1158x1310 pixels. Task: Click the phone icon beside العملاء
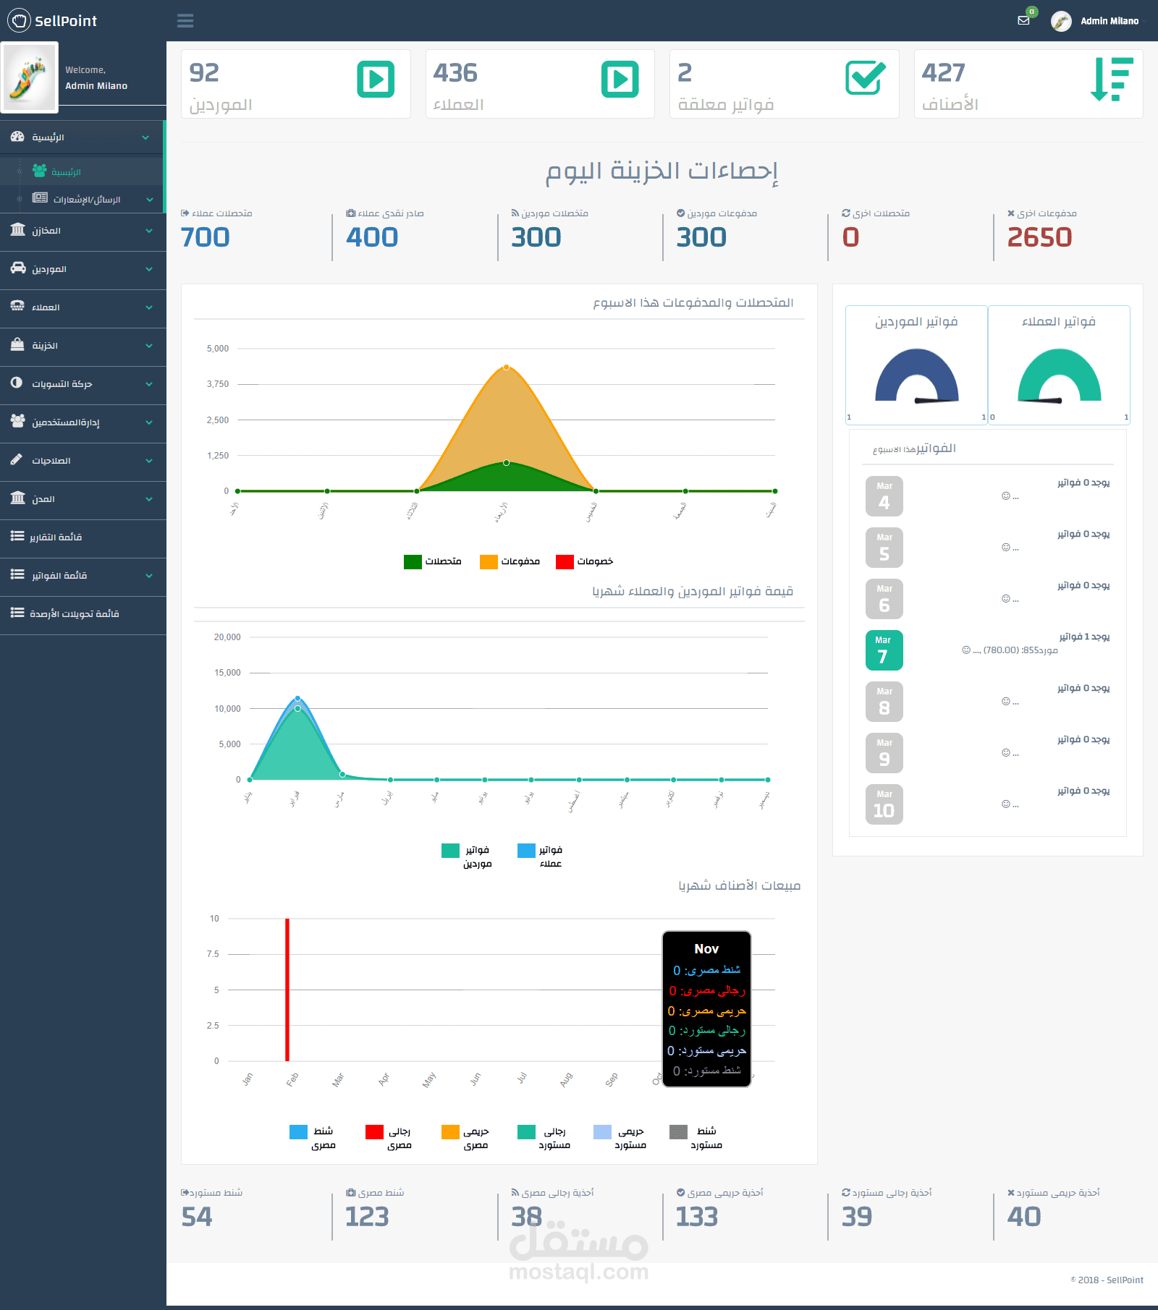click(18, 306)
